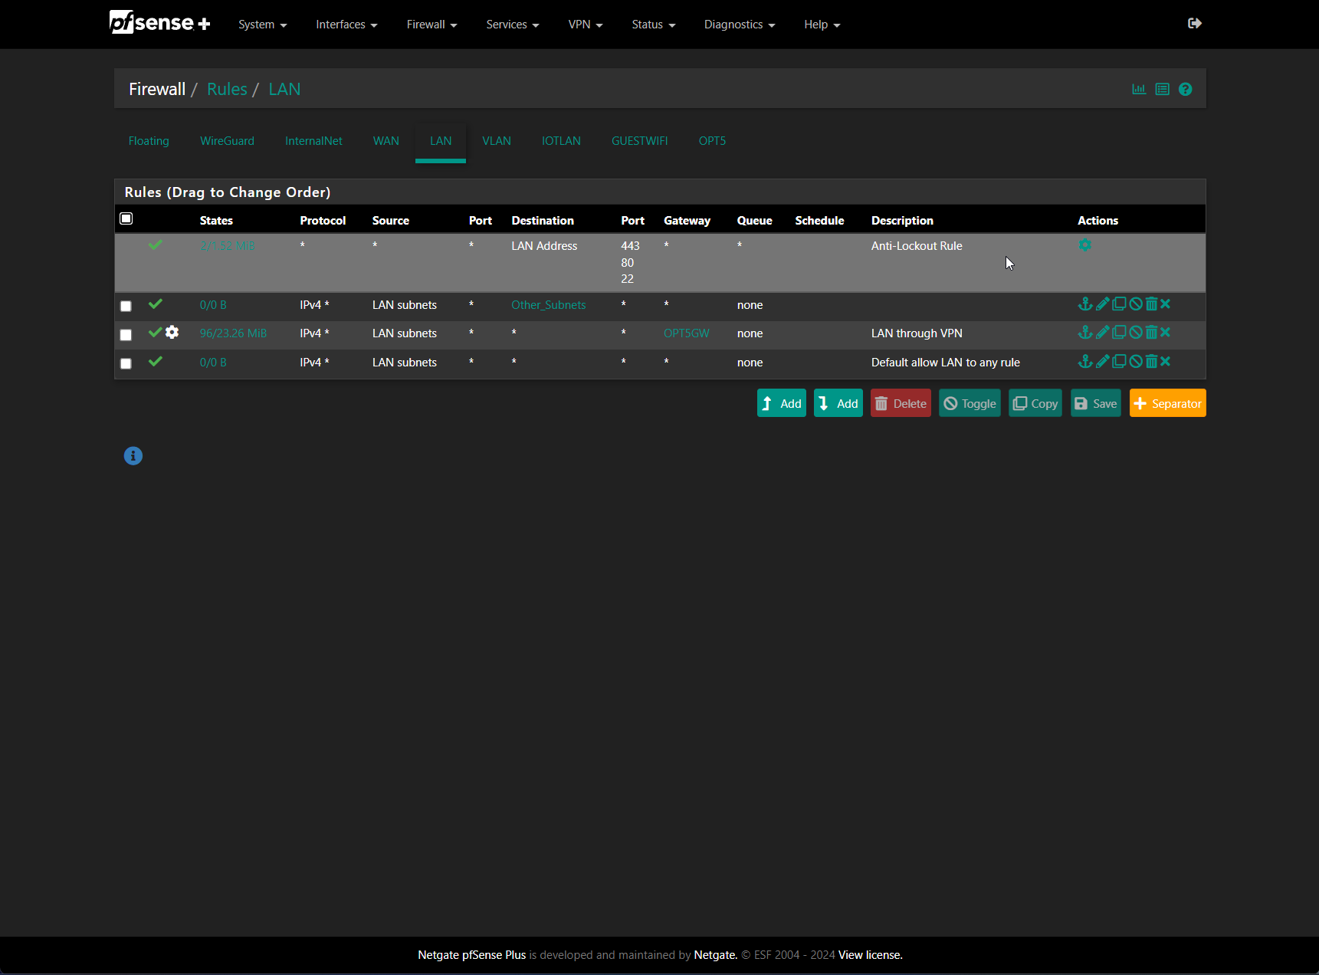1319x975 pixels.
Task: Click the 96/23.26 MiB states link
Action: click(x=233, y=333)
